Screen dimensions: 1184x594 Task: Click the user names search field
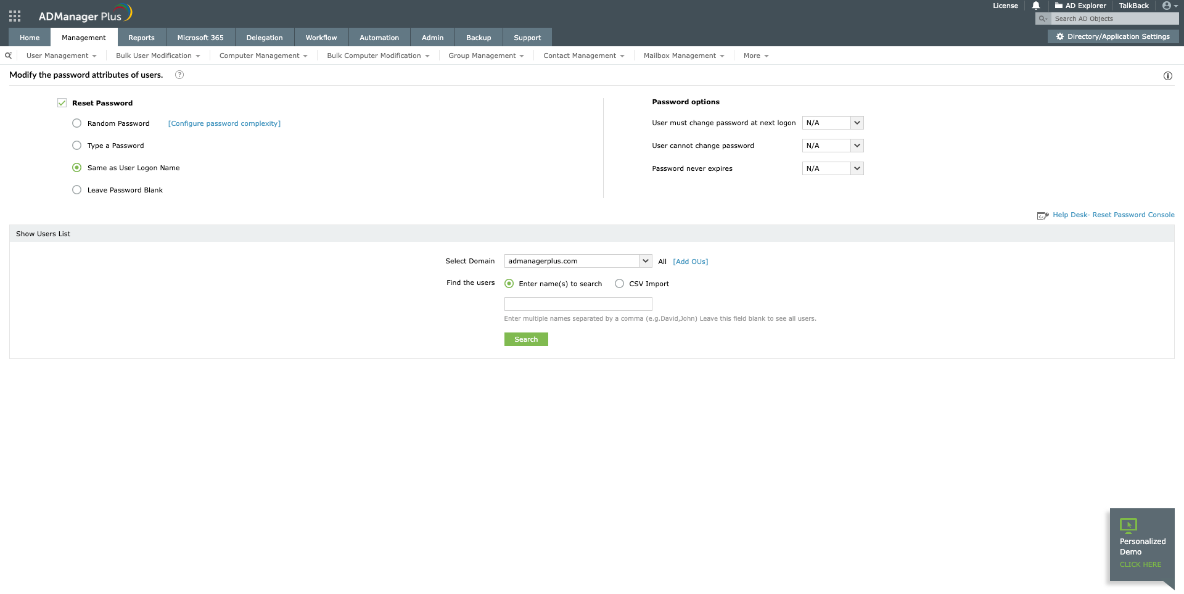coord(578,304)
